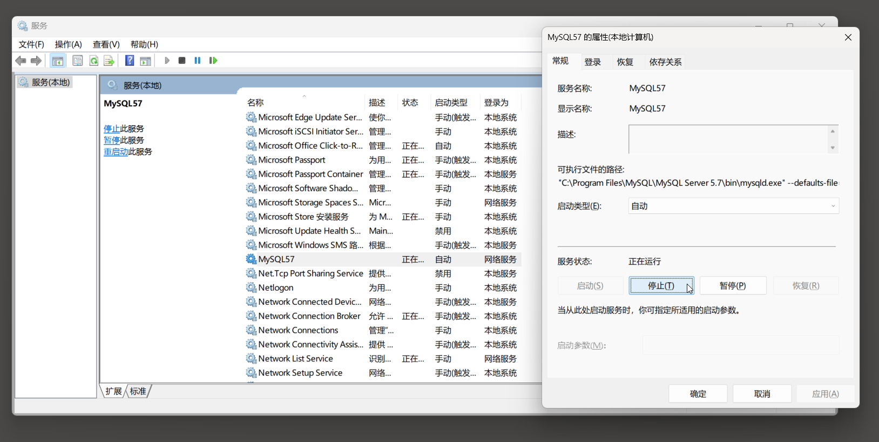The height and width of the screenshot is (442, 879).
Task: Select the Network Connected Devices row
Action: point(383,302)
